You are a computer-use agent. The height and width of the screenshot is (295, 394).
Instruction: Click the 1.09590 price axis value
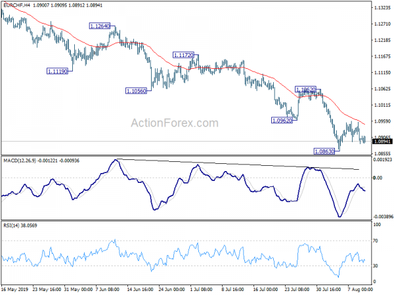point(382,121)
